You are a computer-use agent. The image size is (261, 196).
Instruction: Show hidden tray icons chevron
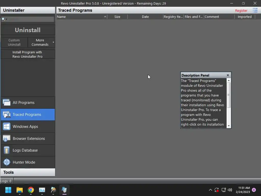click(x=210, y=190)
